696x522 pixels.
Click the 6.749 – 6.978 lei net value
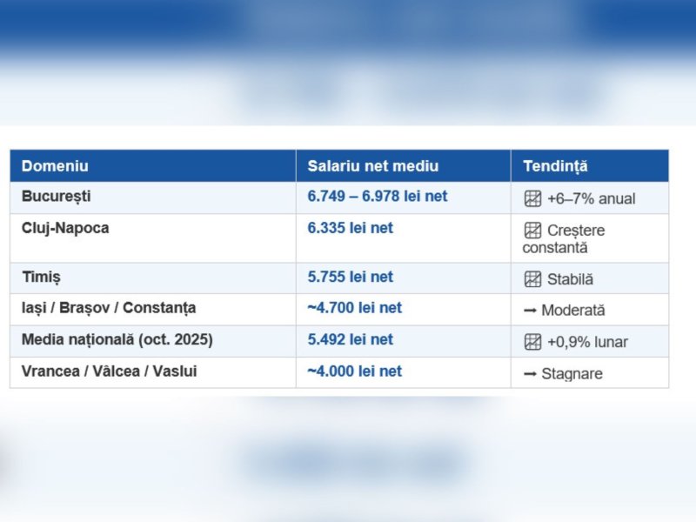(377, 197)
